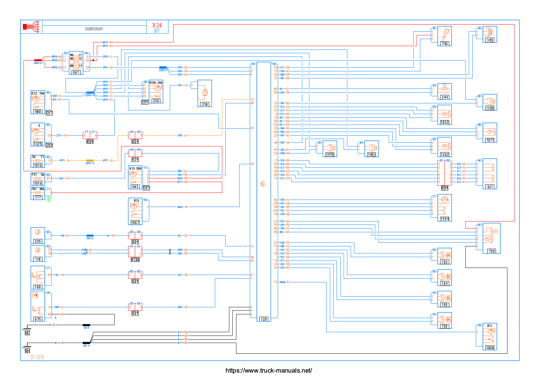The width and height of the screenshot is (538, 381).
Task: Click the NC ground symbol
Action: (27, 330)
